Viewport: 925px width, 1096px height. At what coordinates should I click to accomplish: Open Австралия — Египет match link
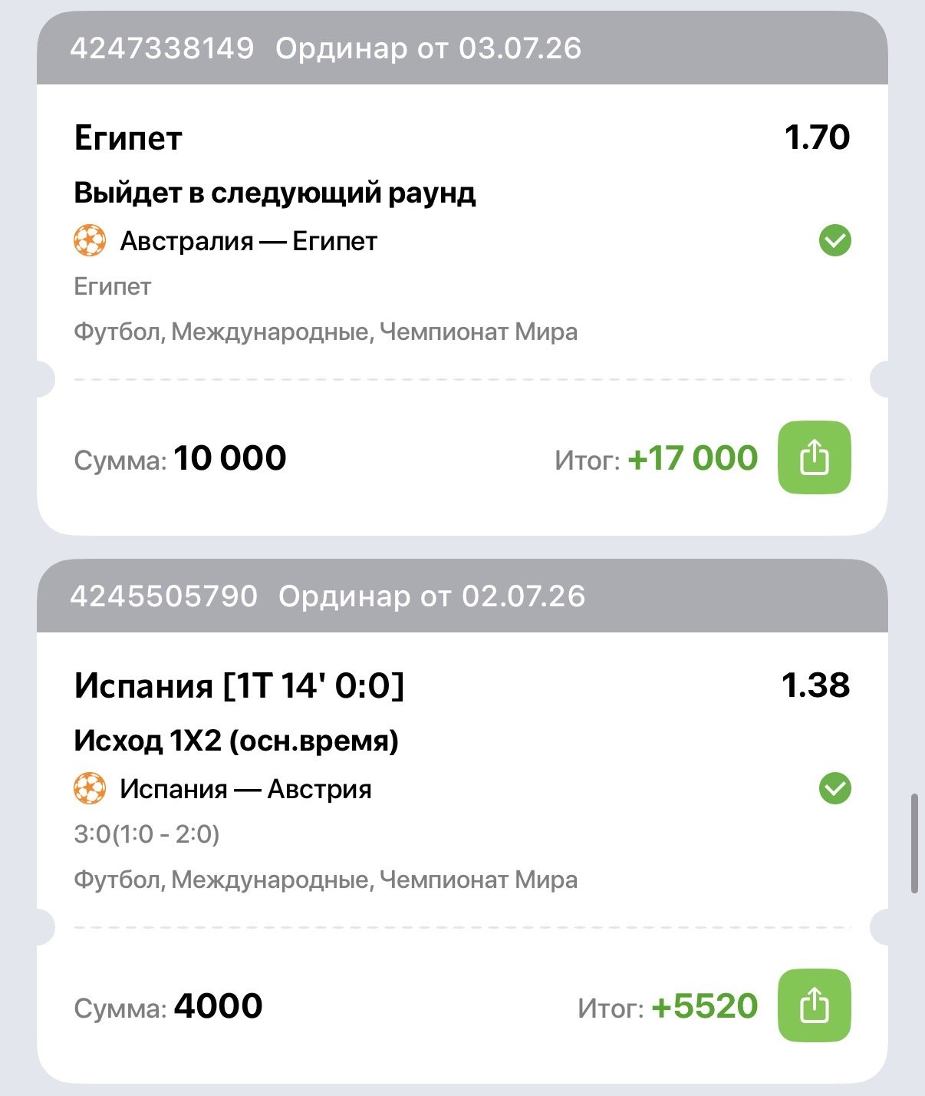(249, 241)
